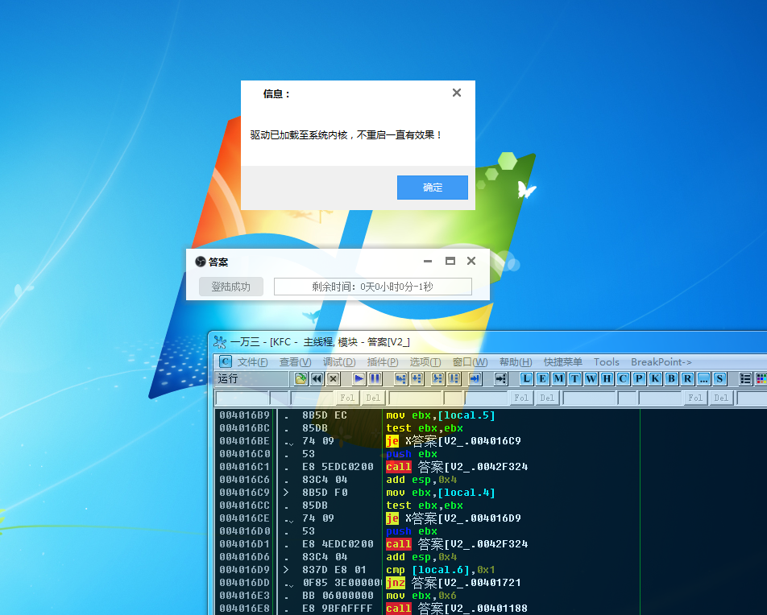Image resolution: width=767 pixels, height=615 pixels.
Task: Click instruction "mov ebx,0x6"
Action: (x=421, y=596)
